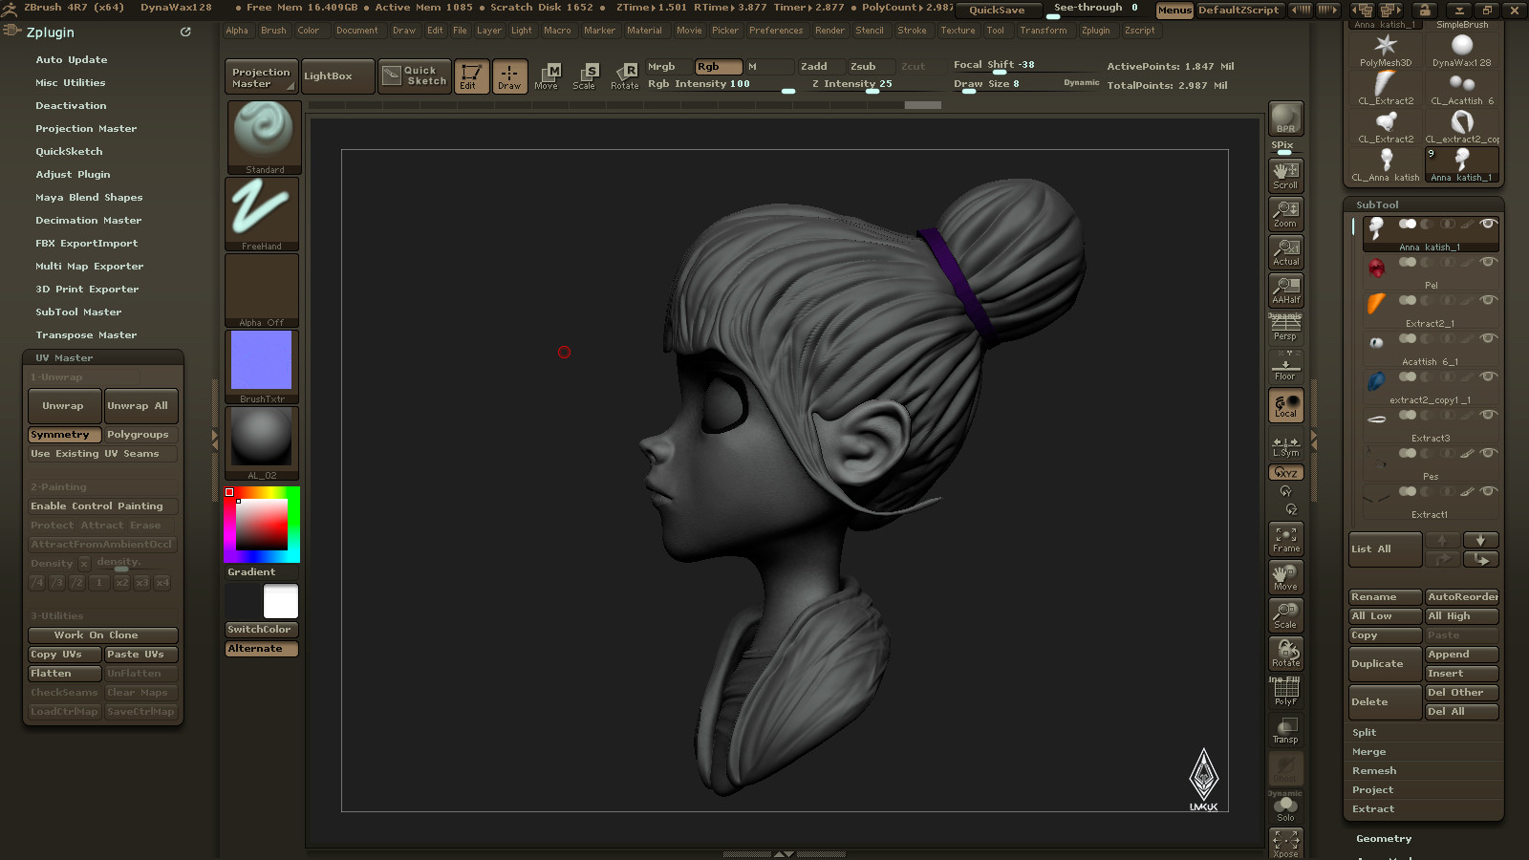Select the Rotate transform mode icon

click(625, 76)
